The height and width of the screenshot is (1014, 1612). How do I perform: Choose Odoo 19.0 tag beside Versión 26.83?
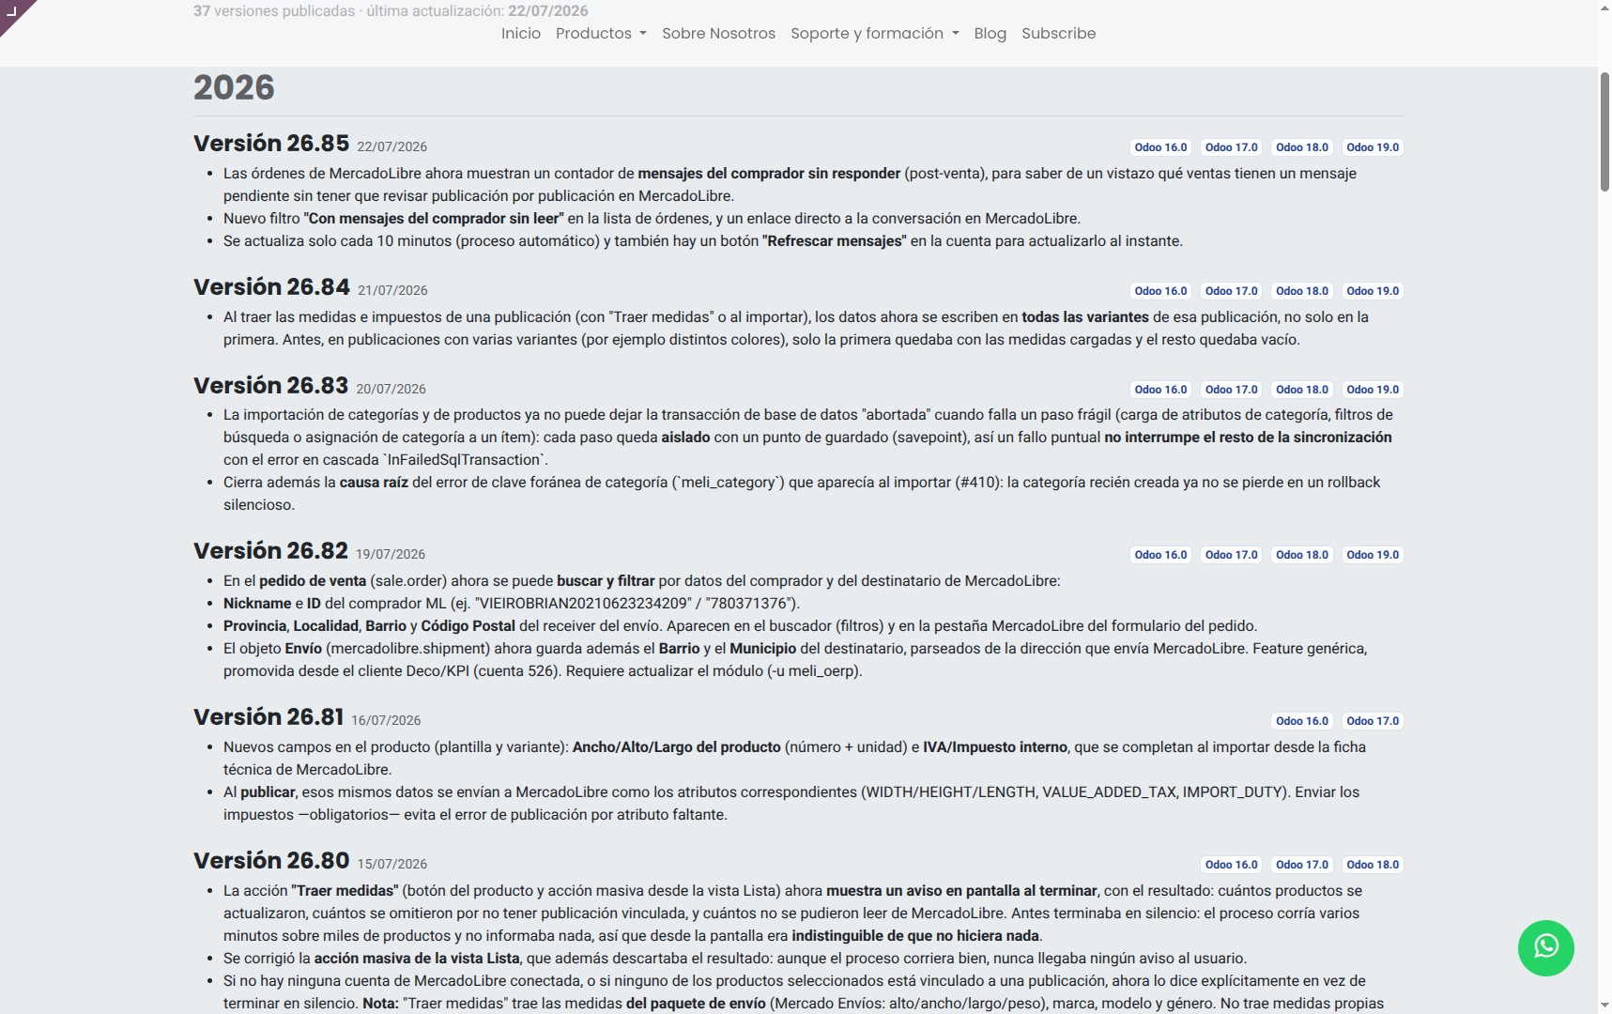pos(1373,390)
